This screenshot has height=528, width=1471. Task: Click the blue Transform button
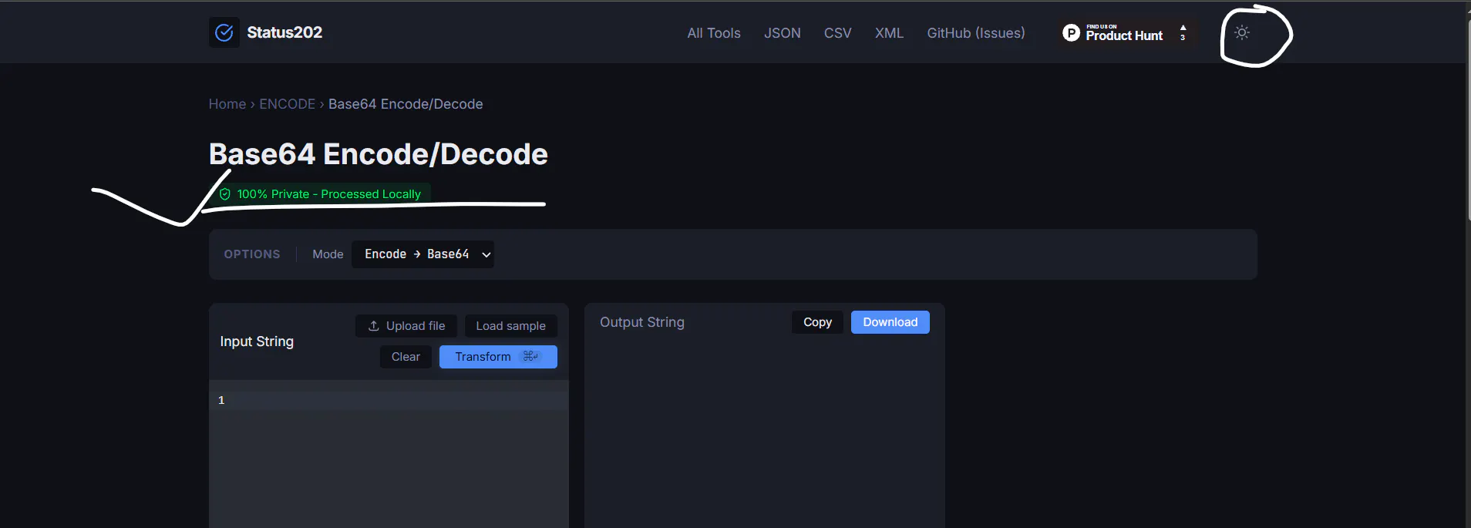pos(498,357)
